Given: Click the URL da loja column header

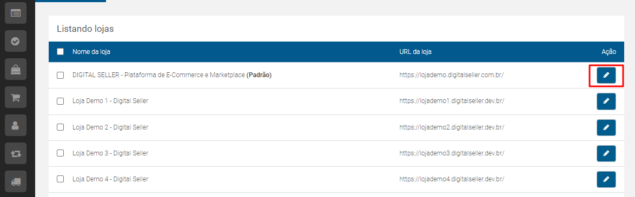Looking at the screenshot, I should (415, 52).
